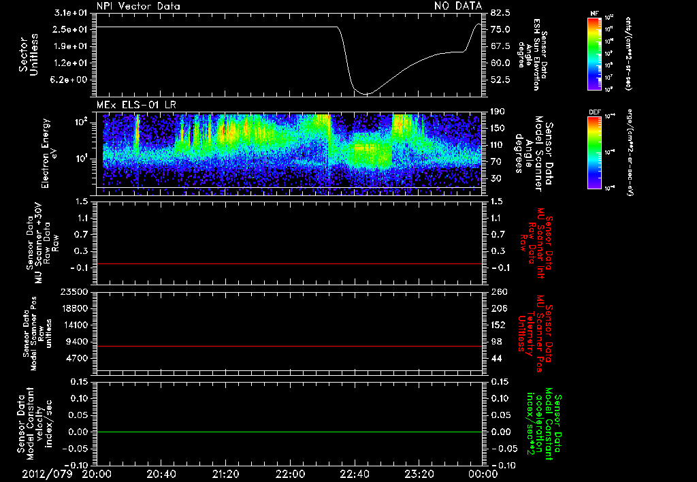Click the 152 telemetry position tick
This screenshot has height=482, width=697.
(498, 325)
